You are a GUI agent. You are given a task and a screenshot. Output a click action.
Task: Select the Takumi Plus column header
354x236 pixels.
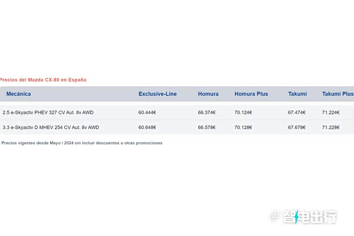(x=338, y=94)
